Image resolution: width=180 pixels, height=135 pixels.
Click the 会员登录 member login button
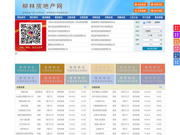pyautogui.click(x=140, y=4)
